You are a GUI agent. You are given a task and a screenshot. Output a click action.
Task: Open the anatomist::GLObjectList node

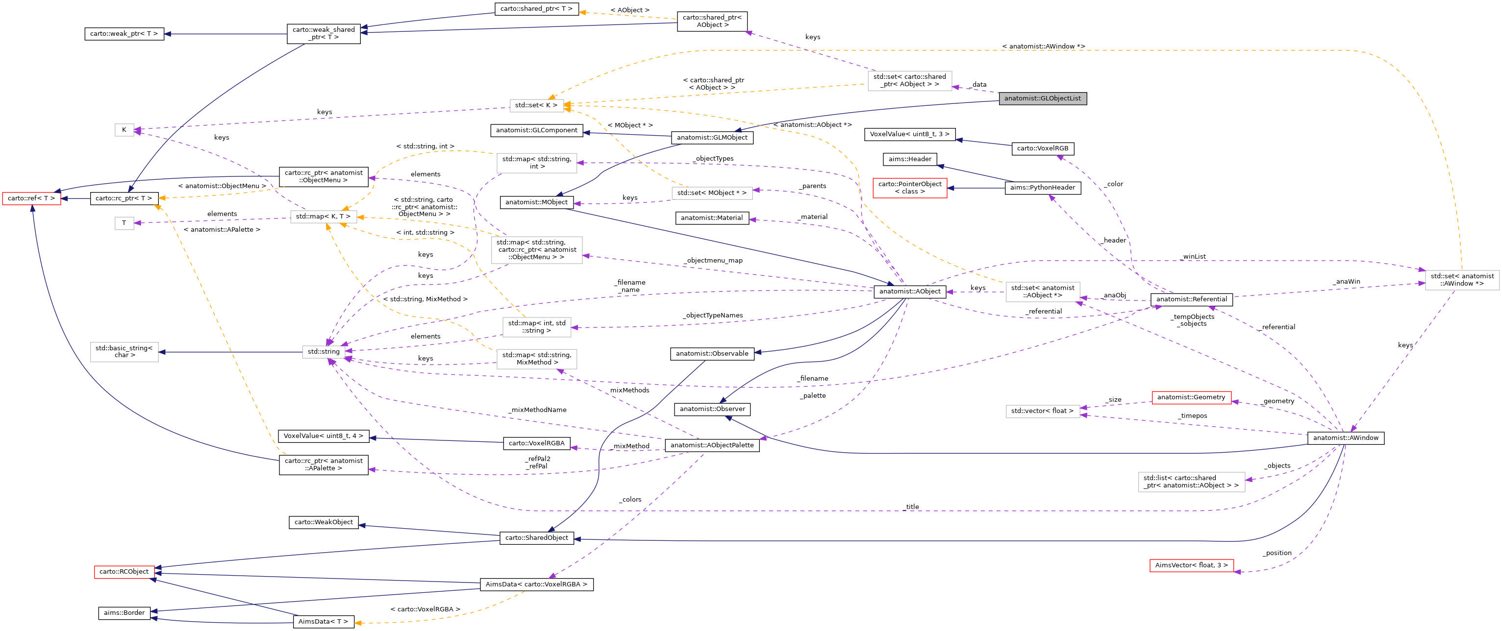coord(1043,98)
